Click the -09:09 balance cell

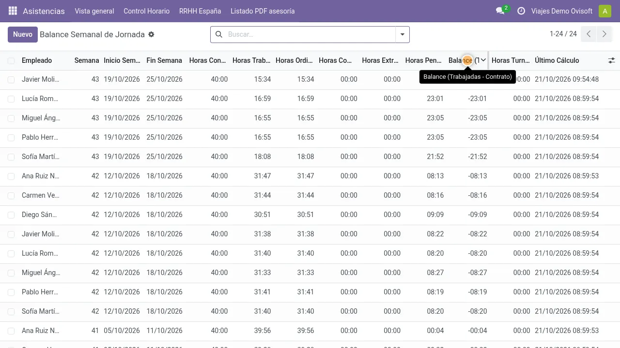478,215
